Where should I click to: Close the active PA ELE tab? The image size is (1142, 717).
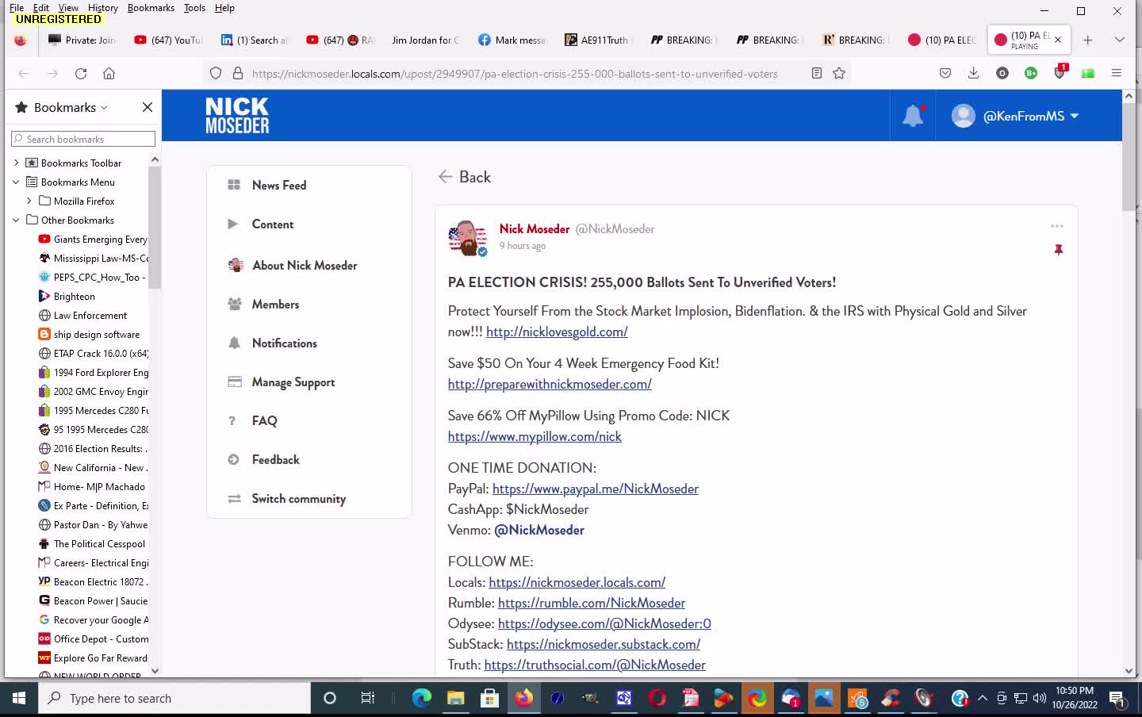click(1057, 40)
